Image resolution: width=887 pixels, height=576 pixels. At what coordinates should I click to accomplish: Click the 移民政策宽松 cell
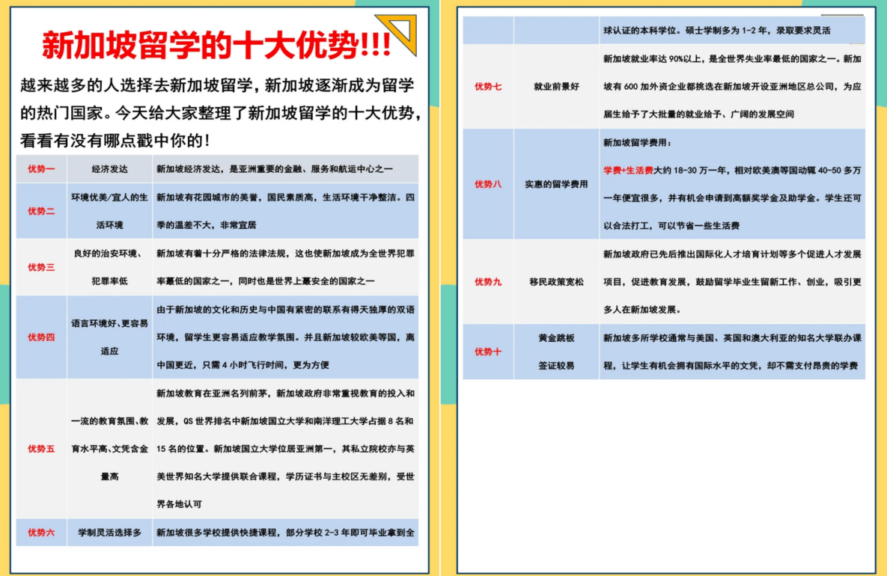tap(555, 282)
